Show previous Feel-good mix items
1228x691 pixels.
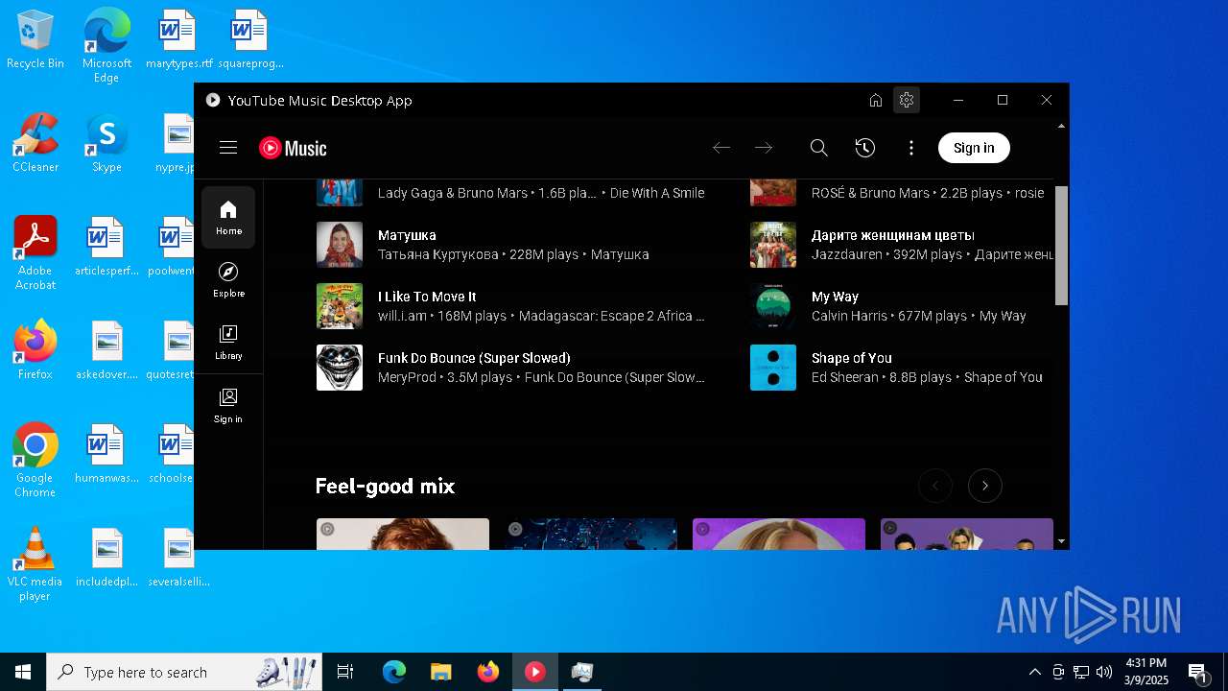point(935,486)
